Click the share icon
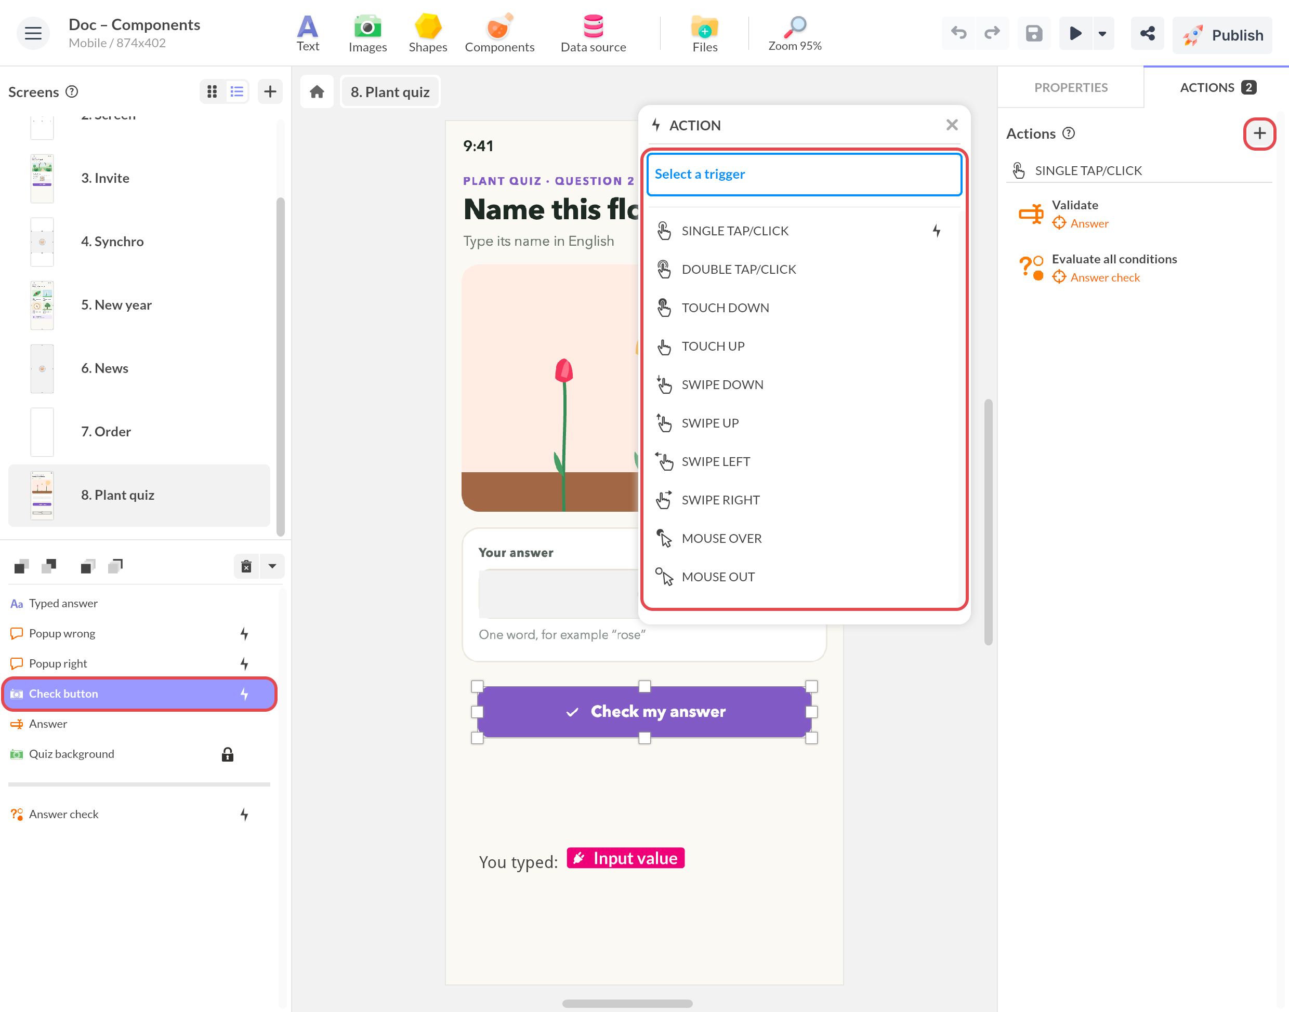The width and height of the screenshot is (1289, 1012). coord(1147,34)
